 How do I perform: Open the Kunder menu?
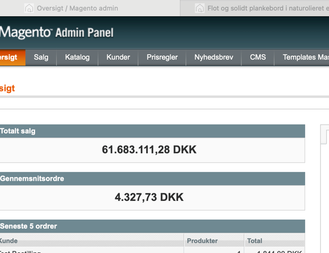click(118, 57)
